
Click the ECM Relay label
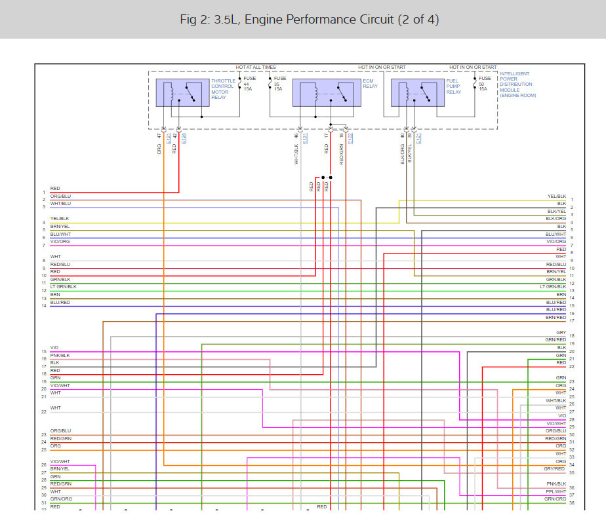370,83
